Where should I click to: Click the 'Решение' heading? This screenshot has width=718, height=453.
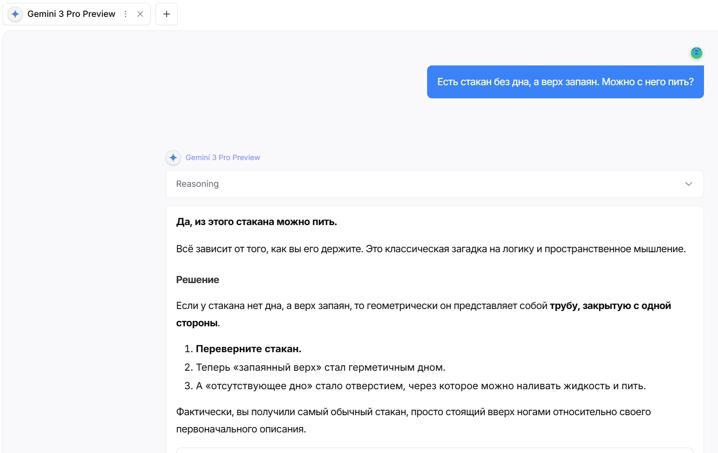click(x=198, y=280)
